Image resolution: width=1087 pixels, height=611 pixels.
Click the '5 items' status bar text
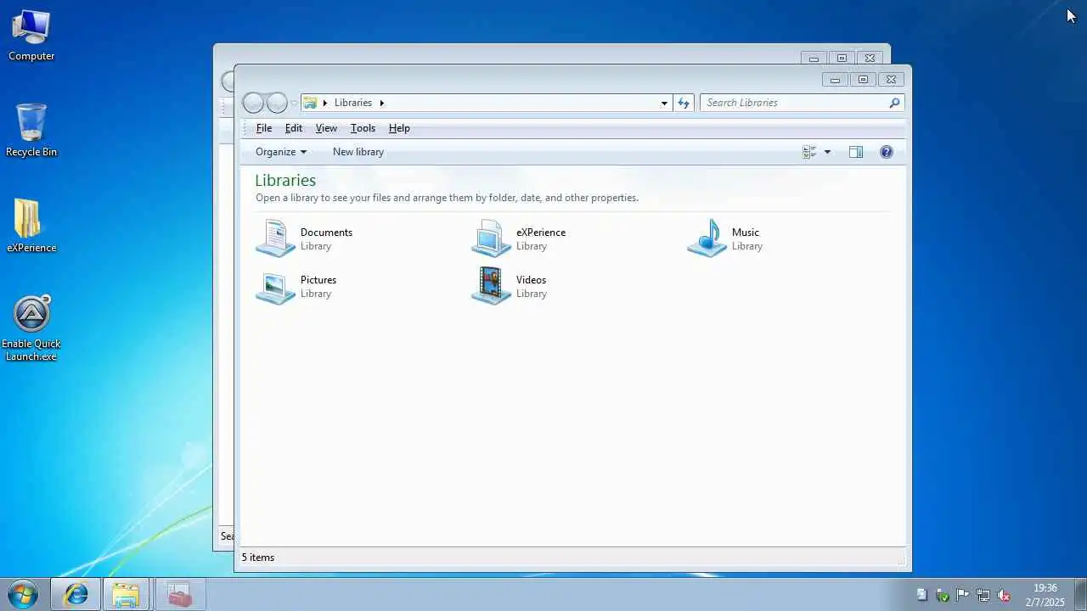(258, 558)
